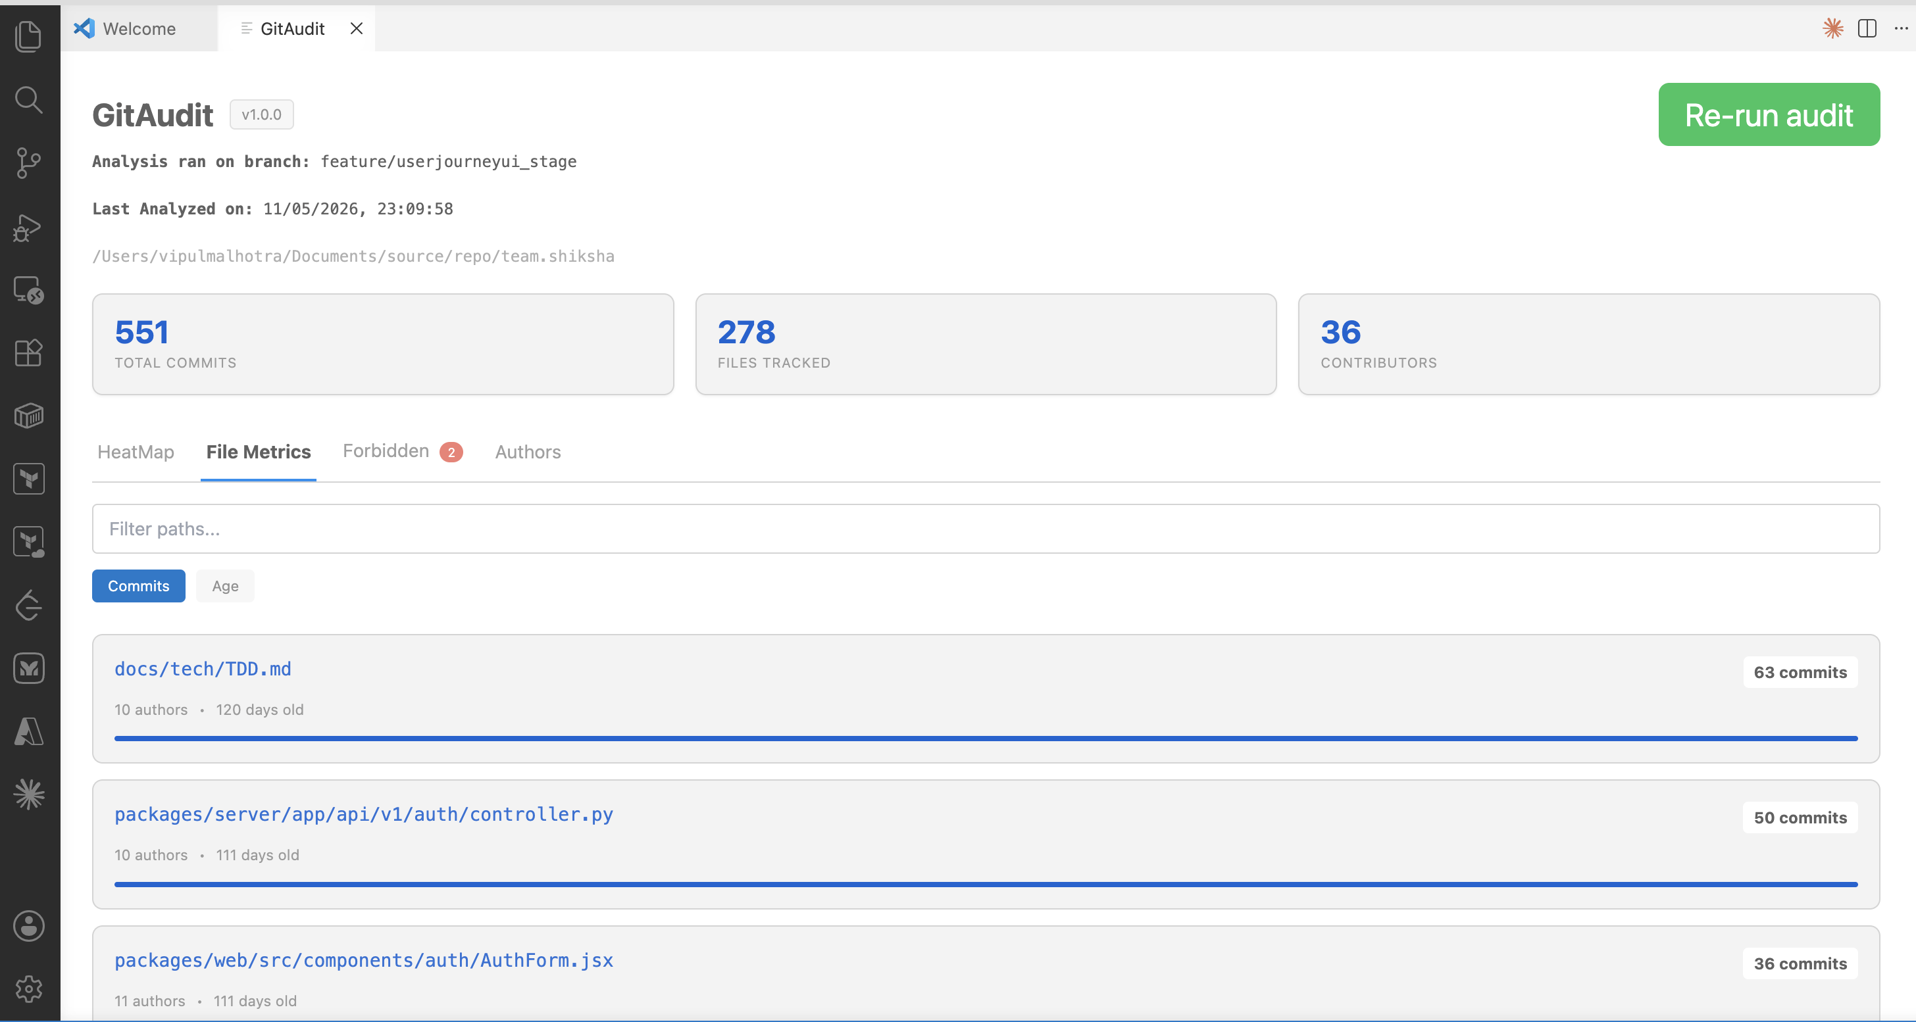The width and height of the screenshot is (1916, 1022).
Task: Click the 551 Total Commits card
Action: (383, 344)
